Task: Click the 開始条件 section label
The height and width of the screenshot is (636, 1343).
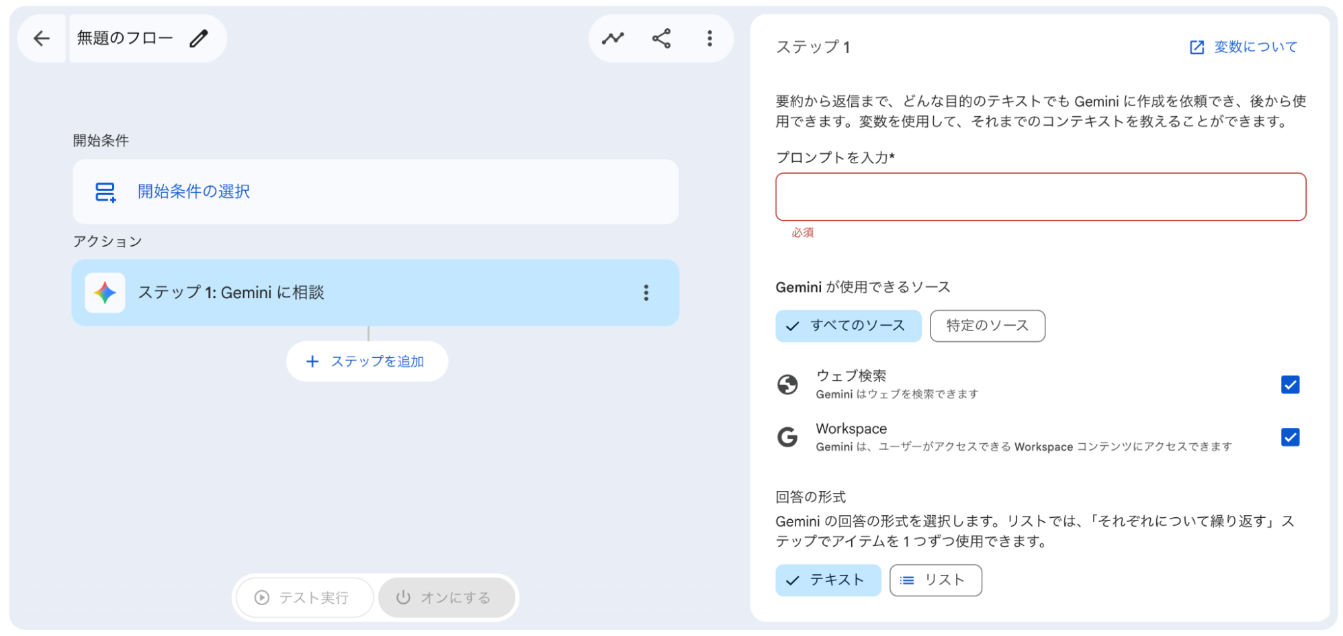Action: [101, 140]
